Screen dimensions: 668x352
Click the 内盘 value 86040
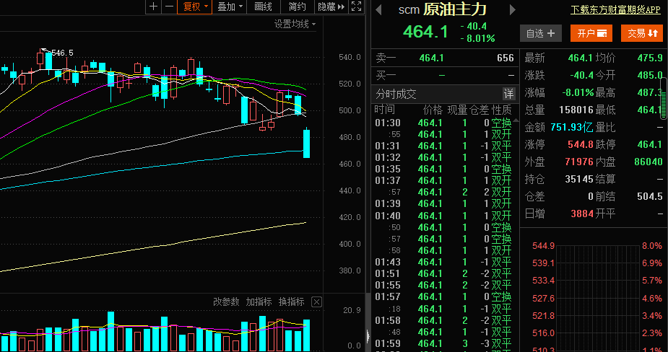point(648,162)
